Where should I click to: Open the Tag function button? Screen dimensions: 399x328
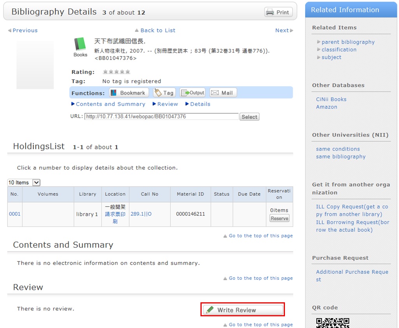164,93
